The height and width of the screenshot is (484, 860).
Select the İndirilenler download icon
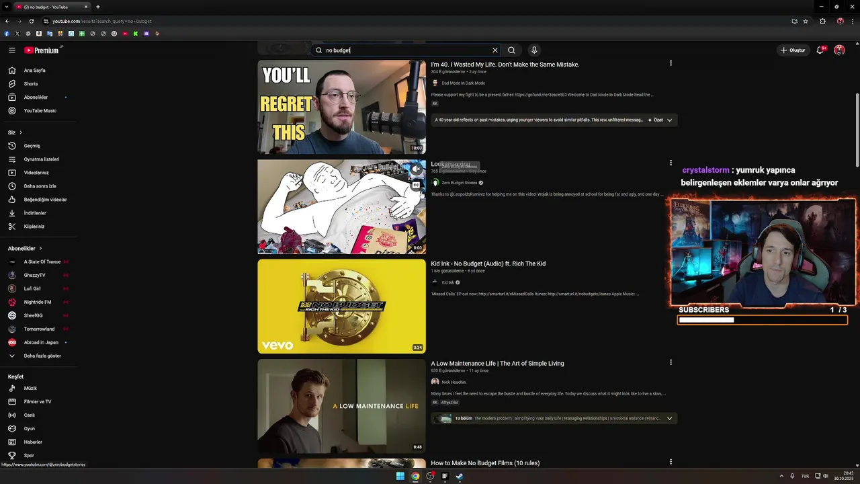(12, 213)
